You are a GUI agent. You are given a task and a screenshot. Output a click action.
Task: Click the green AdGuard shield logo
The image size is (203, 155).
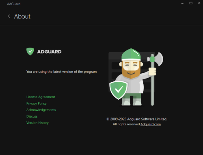[30, 52]
